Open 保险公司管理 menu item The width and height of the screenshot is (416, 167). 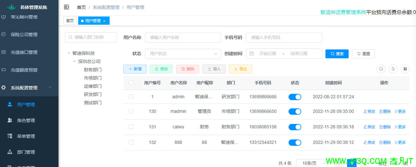click(24, 35)
